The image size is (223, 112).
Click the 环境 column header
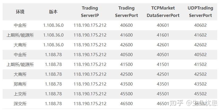20,12
